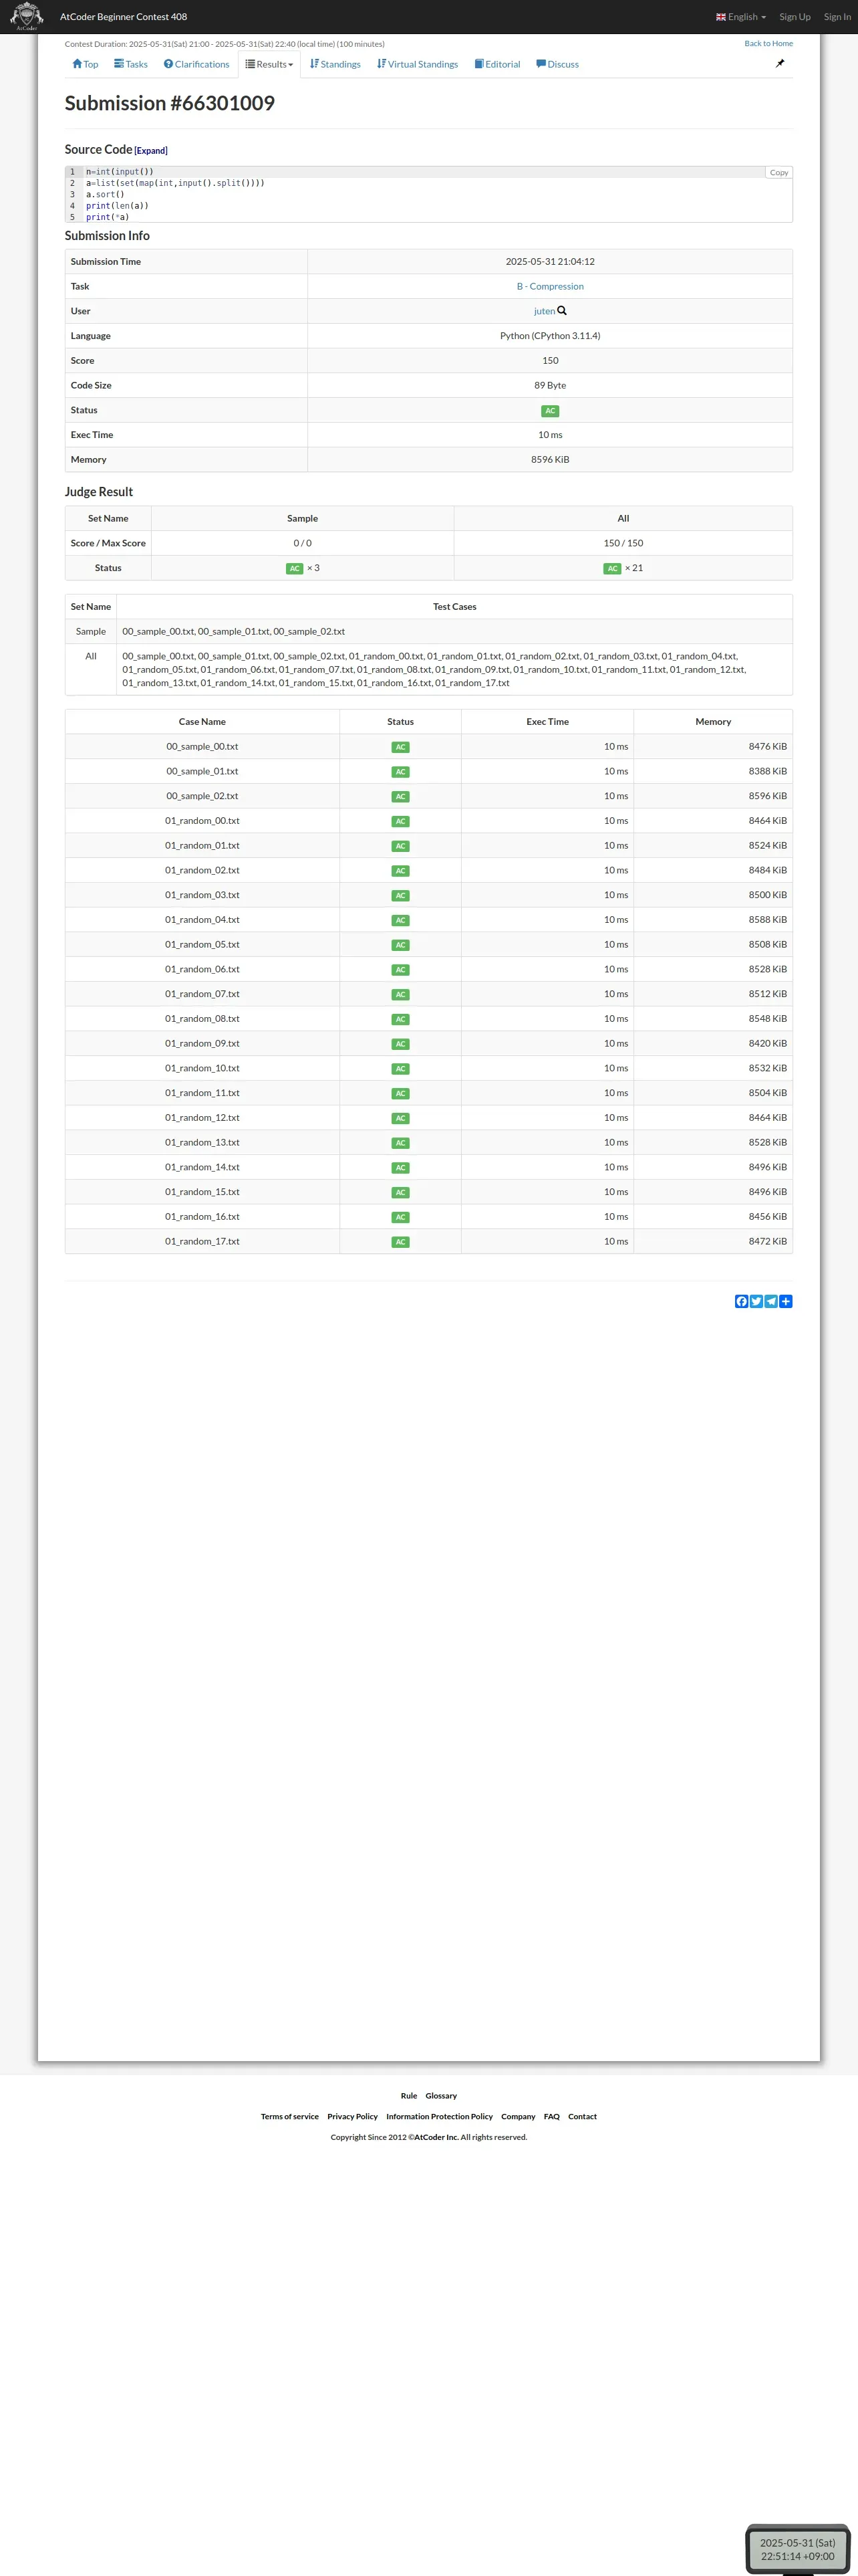Click AC badge for 01_random_06.txt
The height and width of the screenshot is (2576, 858).
[x=400, y=970]
